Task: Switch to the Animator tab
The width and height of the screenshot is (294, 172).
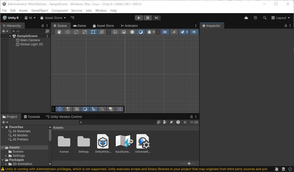Action: point(129,26)
